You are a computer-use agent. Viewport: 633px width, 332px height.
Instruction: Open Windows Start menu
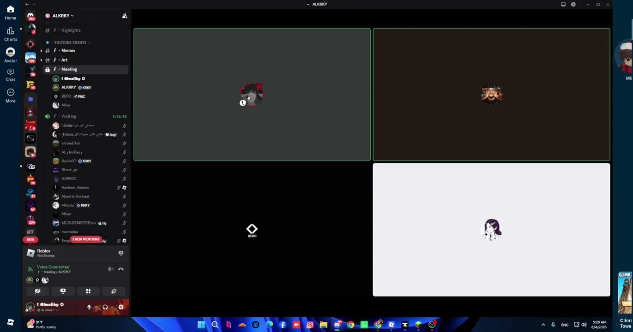click(x=201, y=325)
